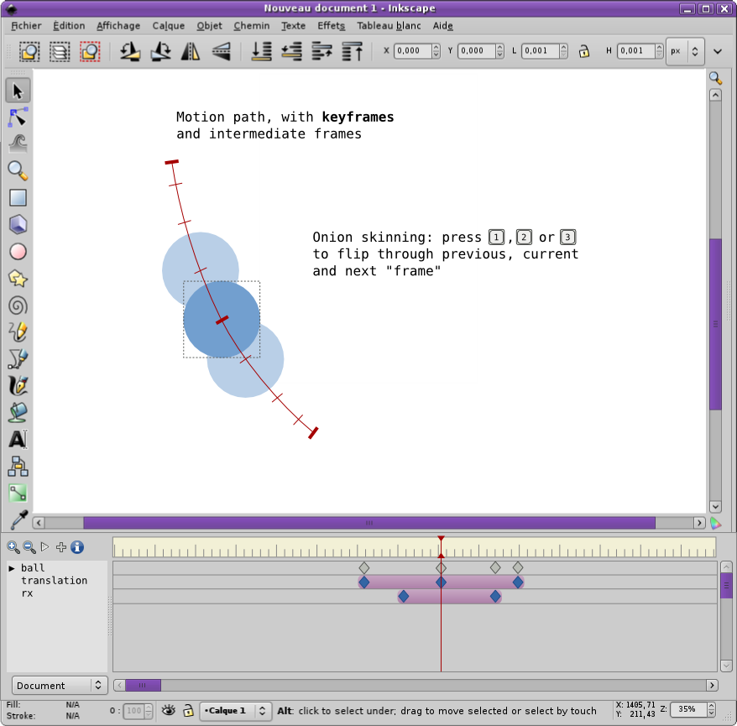The height and width of the screenshot is (726, 737).
Task: Select the Text tool
Action: (x=18, y=439)
